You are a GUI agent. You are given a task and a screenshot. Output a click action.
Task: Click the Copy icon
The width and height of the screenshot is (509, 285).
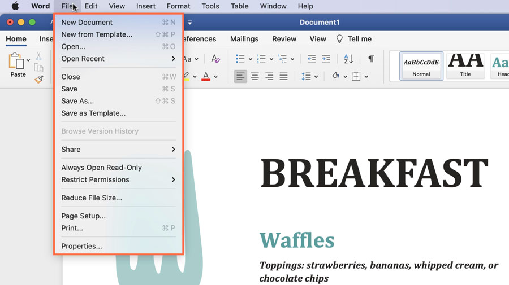click(x=38, y=68)
